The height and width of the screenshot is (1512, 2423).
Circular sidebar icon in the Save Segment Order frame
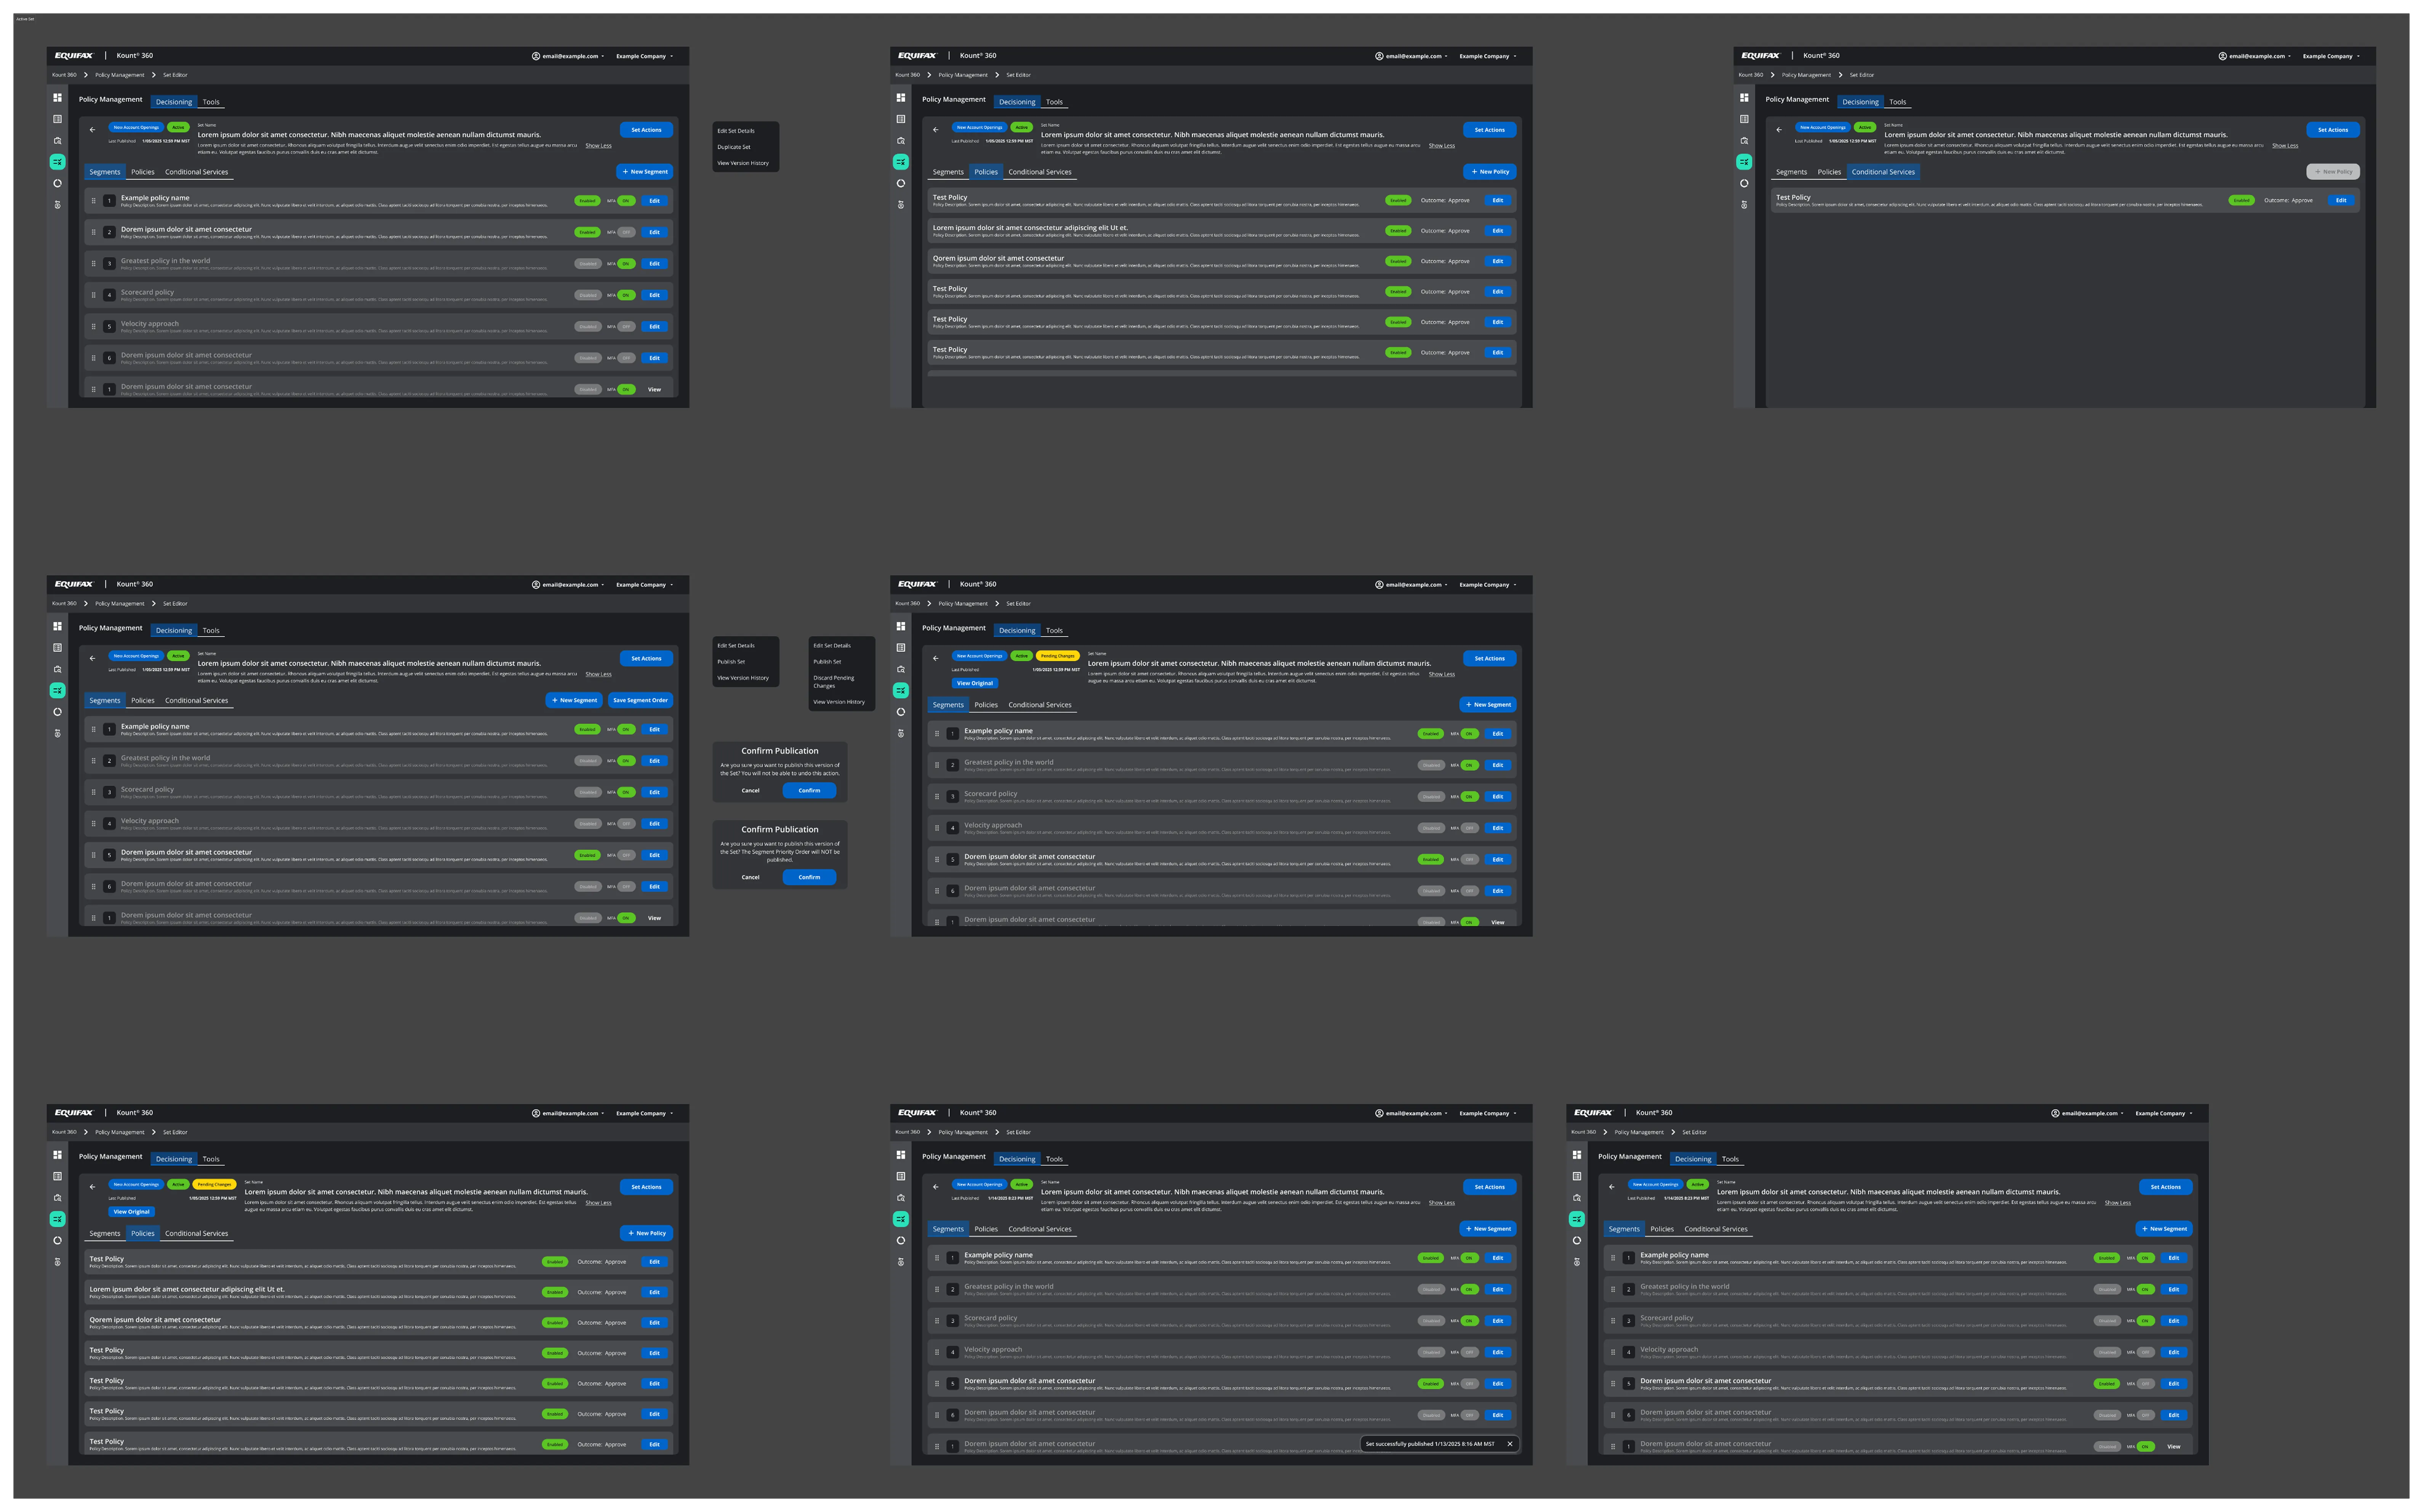click(57, 712)
